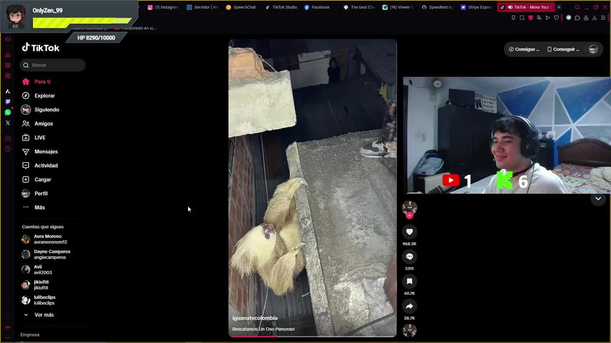Screen dimensions: 611x343
Task: Open Twitch in browser sidebar
Action: (x=8, y=101)
